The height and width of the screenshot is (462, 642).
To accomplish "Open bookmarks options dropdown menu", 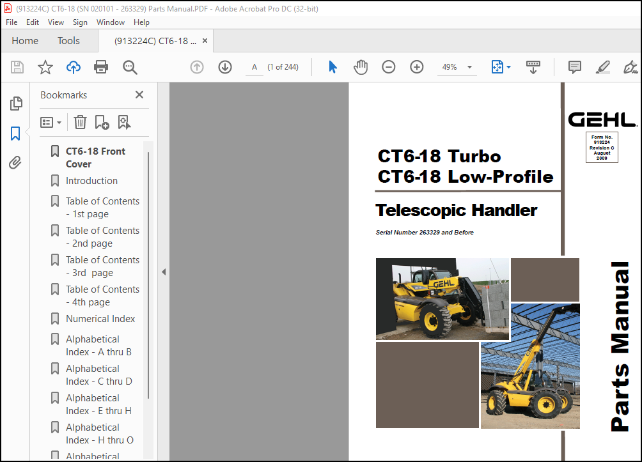I will point(51,122).
